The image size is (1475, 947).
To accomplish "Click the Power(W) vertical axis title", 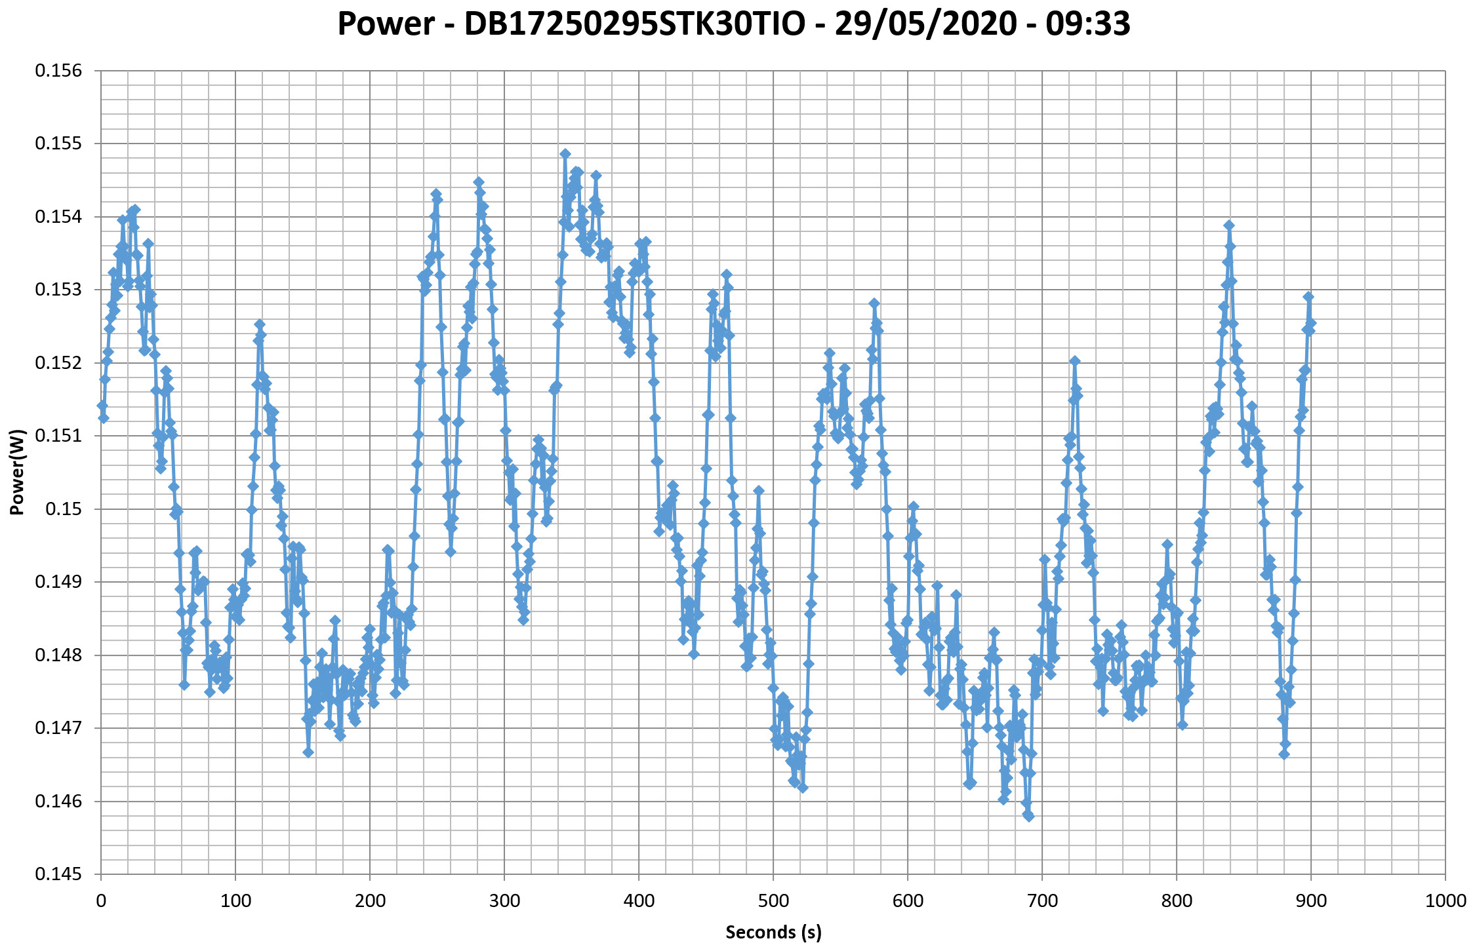I will [18, 472].
